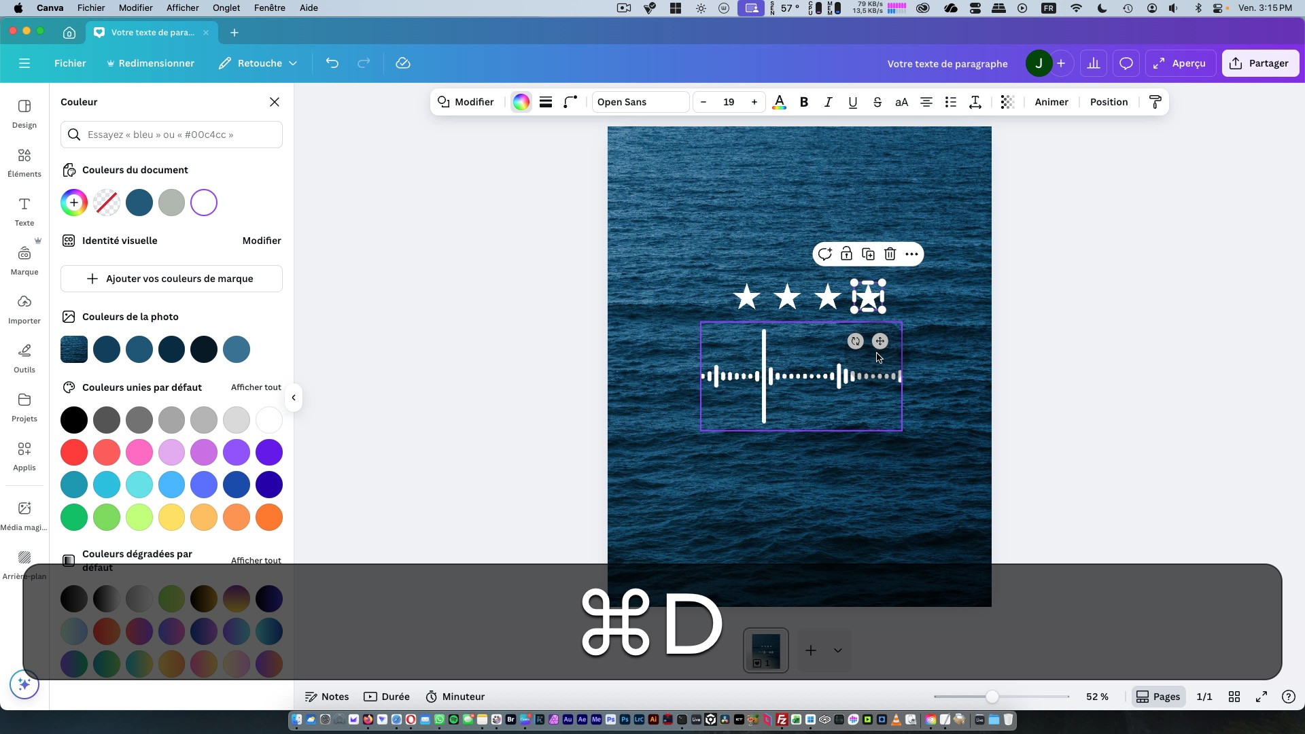Click the save status cloud icon
The height and width of the screenshot is (734, 1305).
(x=403, y=63)
